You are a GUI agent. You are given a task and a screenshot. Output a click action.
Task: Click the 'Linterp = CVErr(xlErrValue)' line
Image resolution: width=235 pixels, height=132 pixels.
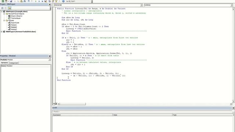(x=81, y=29)
